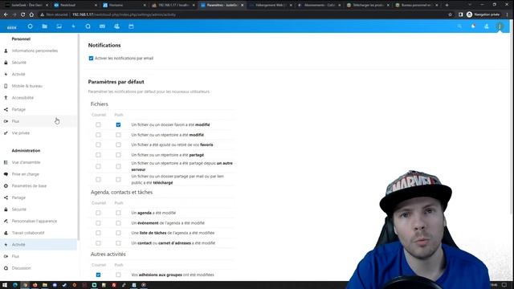Bookmark the page with the star icon
This screenshot has width=514, height=289.
[x=450, y=14]
